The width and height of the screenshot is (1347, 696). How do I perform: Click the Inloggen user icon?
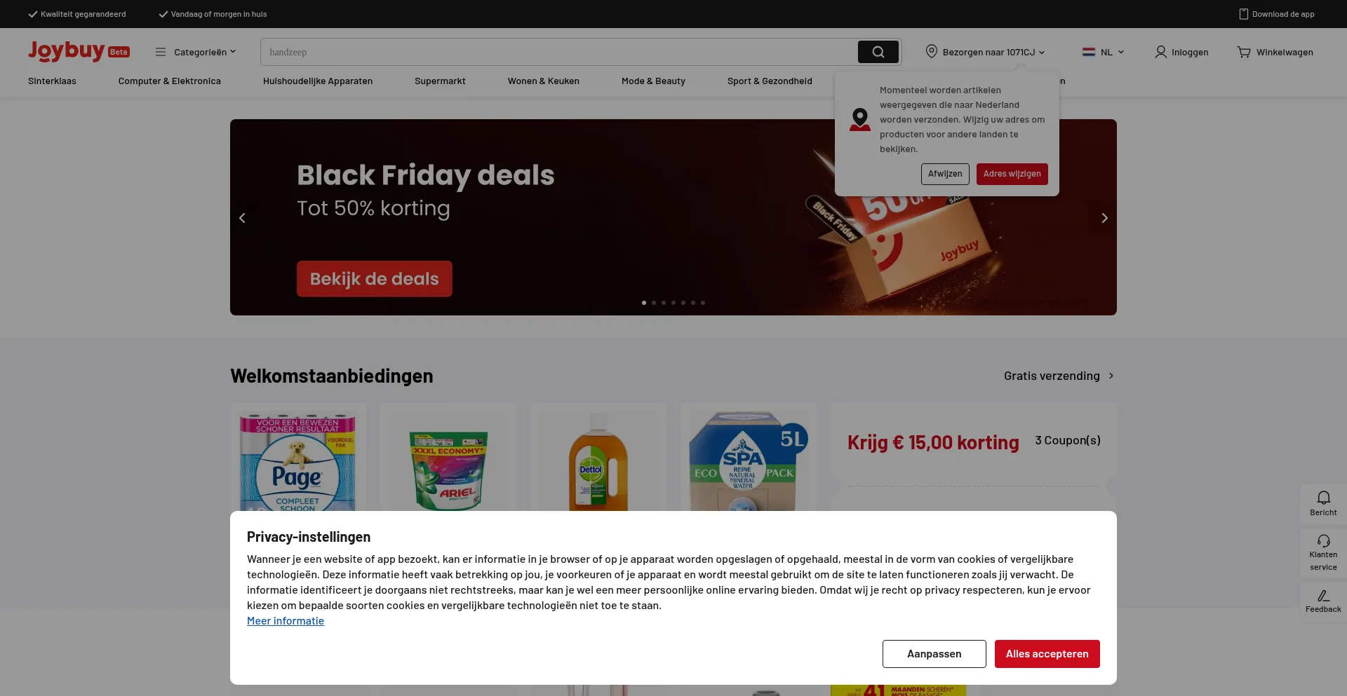pos(1160,52)
